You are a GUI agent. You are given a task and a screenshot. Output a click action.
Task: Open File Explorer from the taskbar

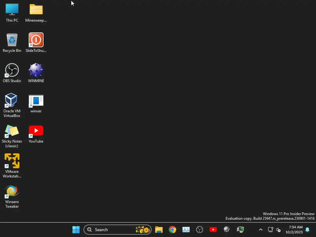point(159,230)
